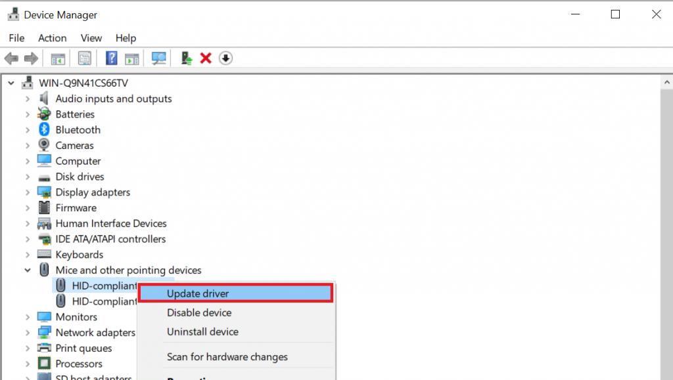The width and height of the screenshot is (673, 380).
Task: Toggle the console tree panel icon
Action: tap(57, 58)
